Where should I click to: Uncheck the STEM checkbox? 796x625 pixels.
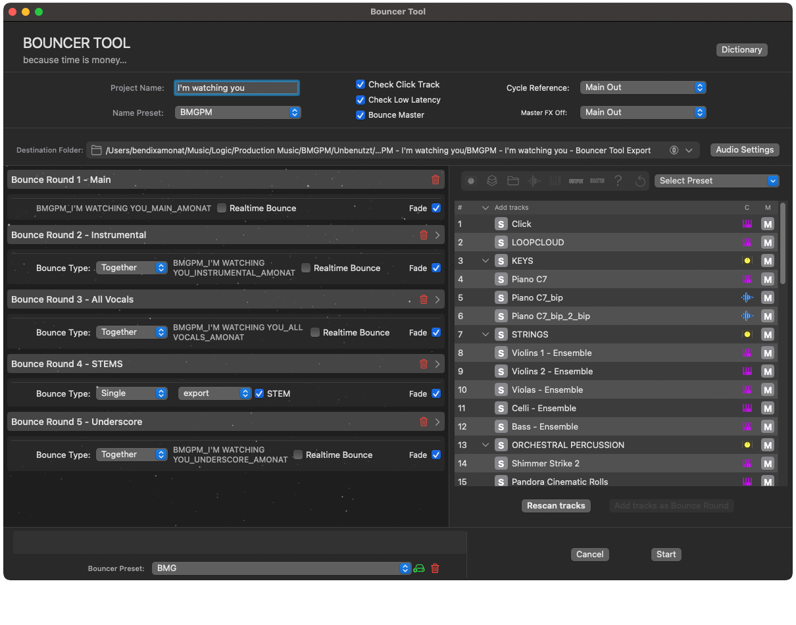pyautogui.click(x=260, y=393)
